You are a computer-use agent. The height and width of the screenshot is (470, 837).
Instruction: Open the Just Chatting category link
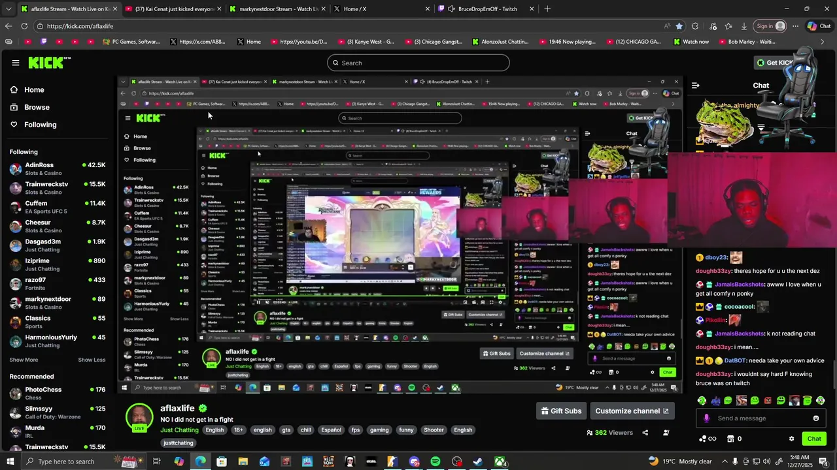click(179, 430)
